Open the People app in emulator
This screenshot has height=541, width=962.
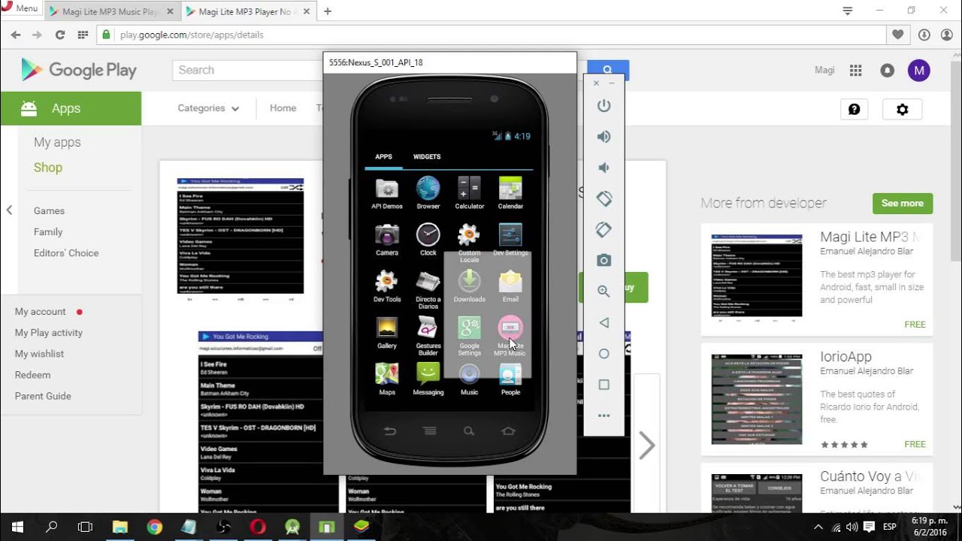[x=510, y=379]
